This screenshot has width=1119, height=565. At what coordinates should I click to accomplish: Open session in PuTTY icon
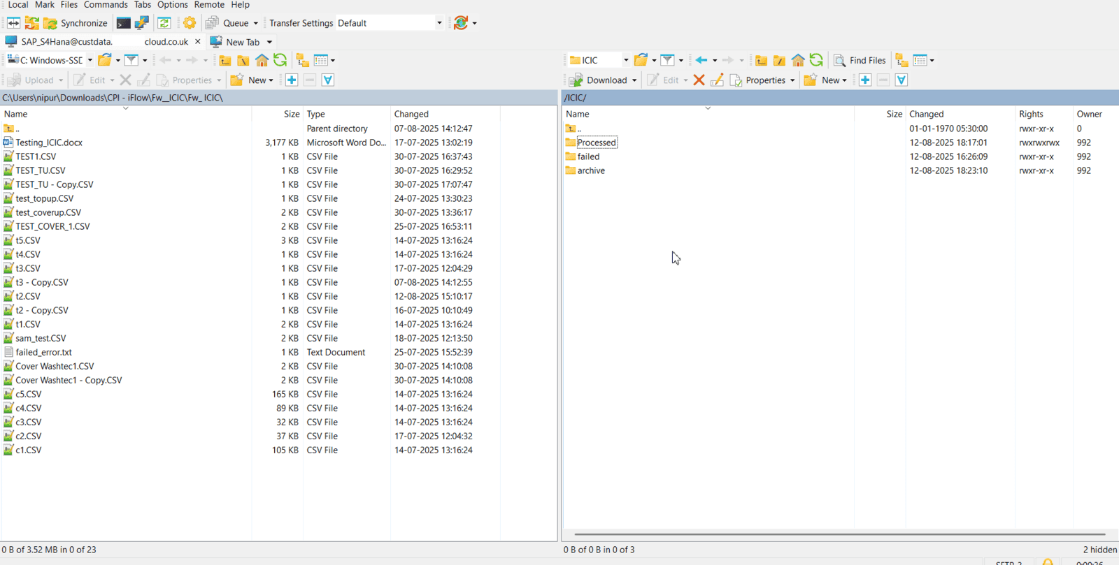click(142, 23)
